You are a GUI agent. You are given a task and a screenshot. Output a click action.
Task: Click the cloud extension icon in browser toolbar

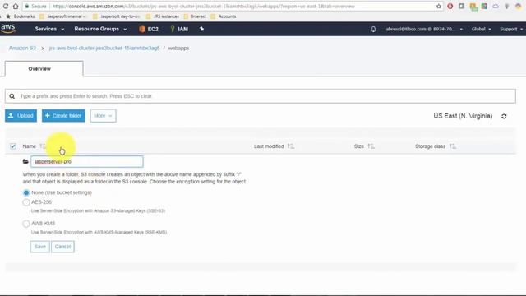pos(496,6)
